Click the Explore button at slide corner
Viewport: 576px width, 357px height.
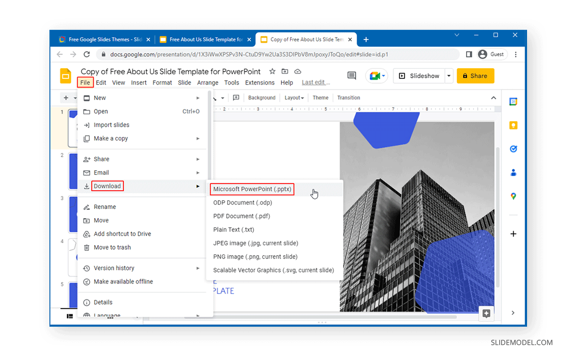486,314
